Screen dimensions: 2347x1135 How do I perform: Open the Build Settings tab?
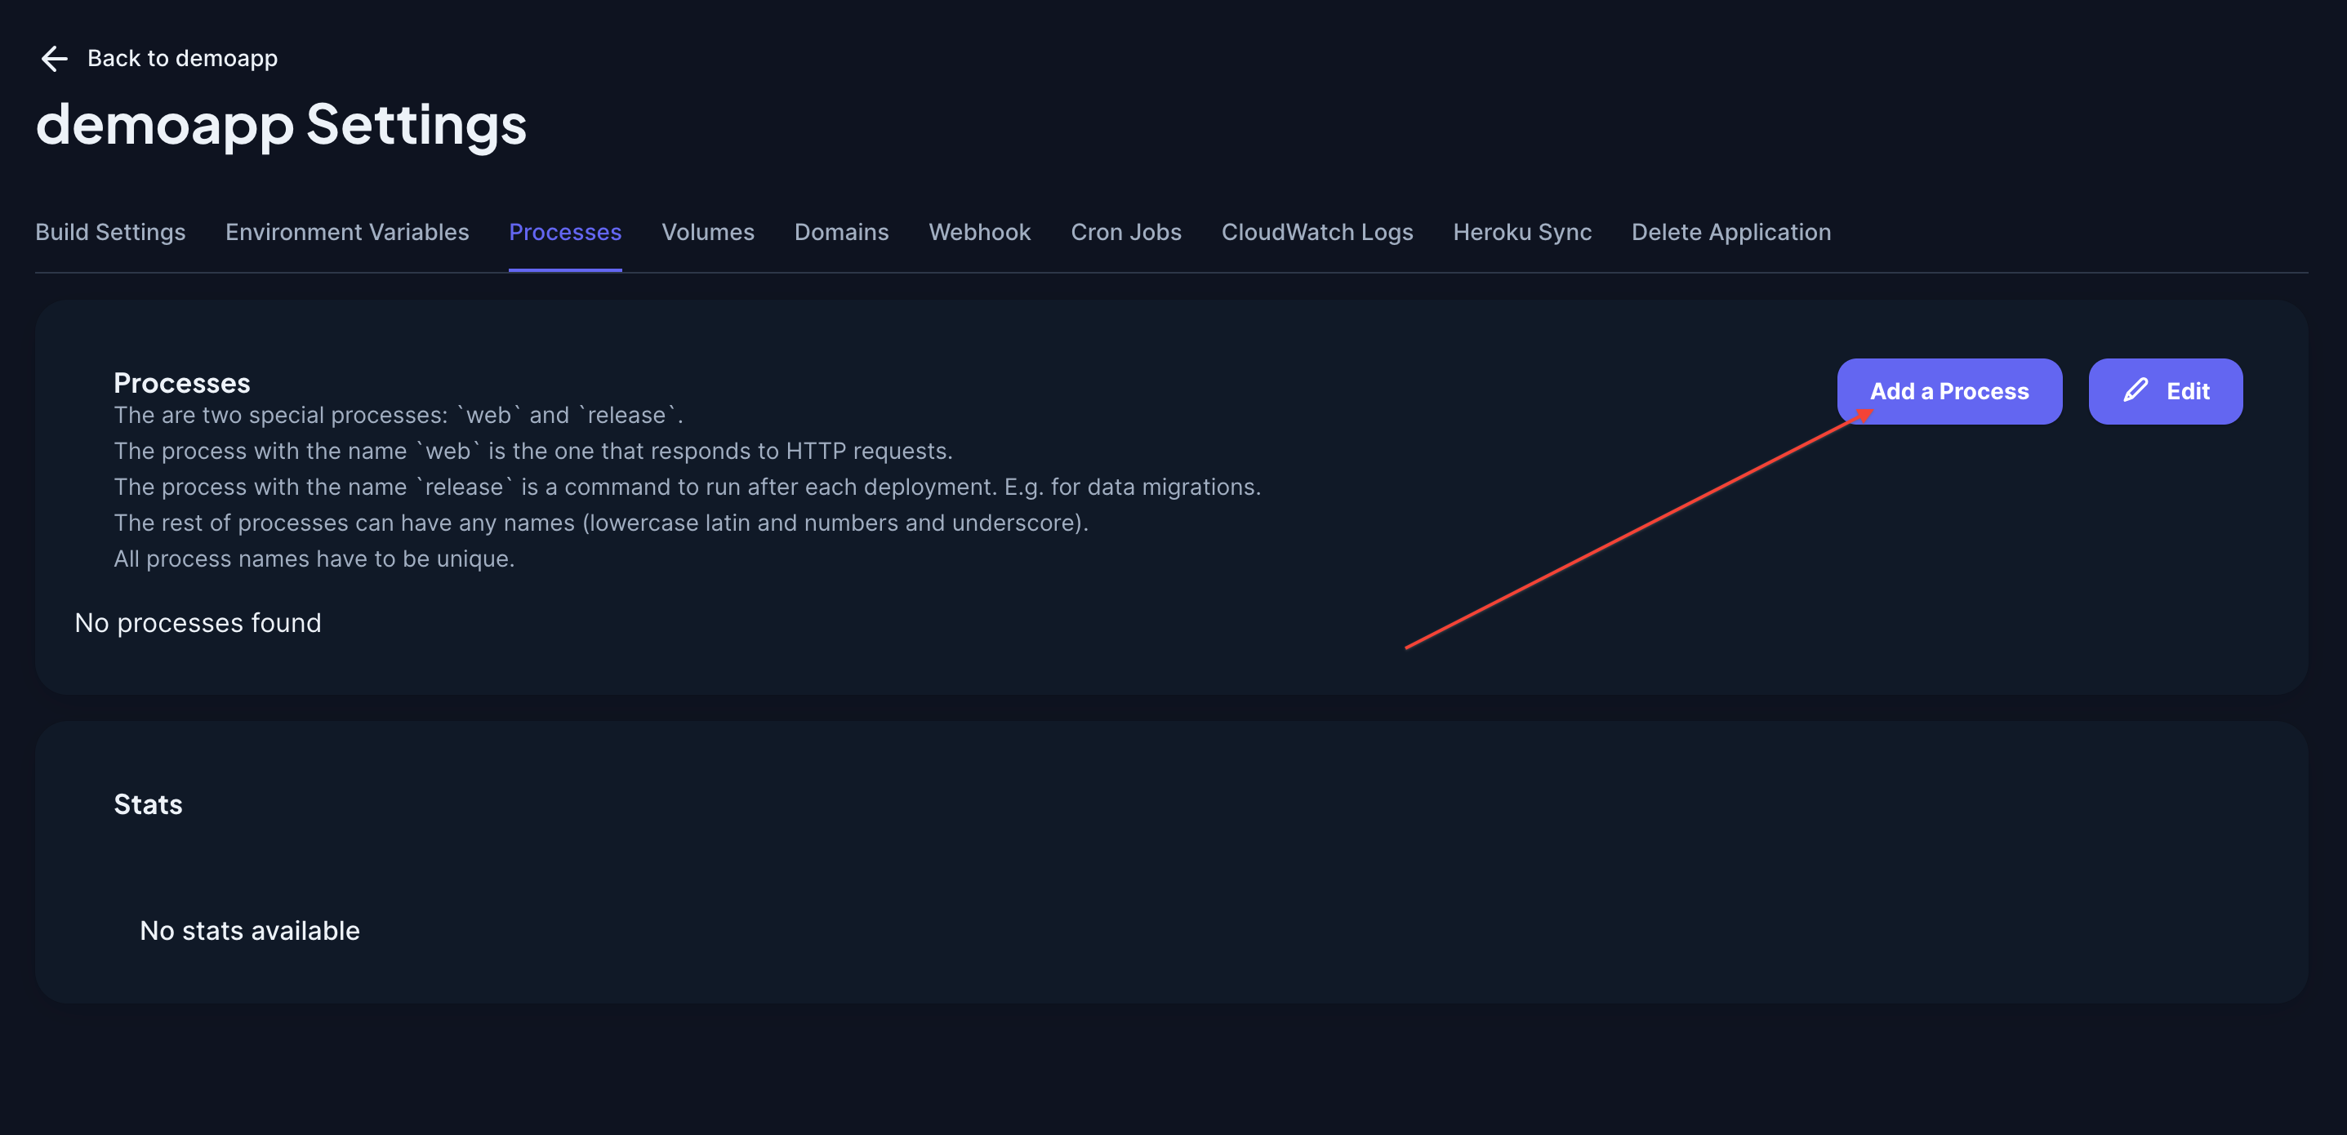point(109,232)
